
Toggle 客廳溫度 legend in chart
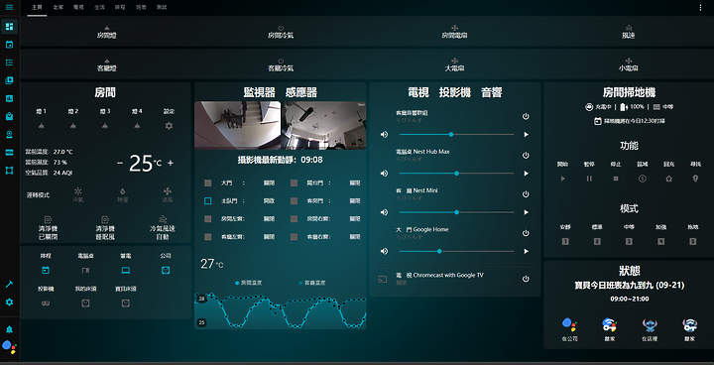[312, 283]
